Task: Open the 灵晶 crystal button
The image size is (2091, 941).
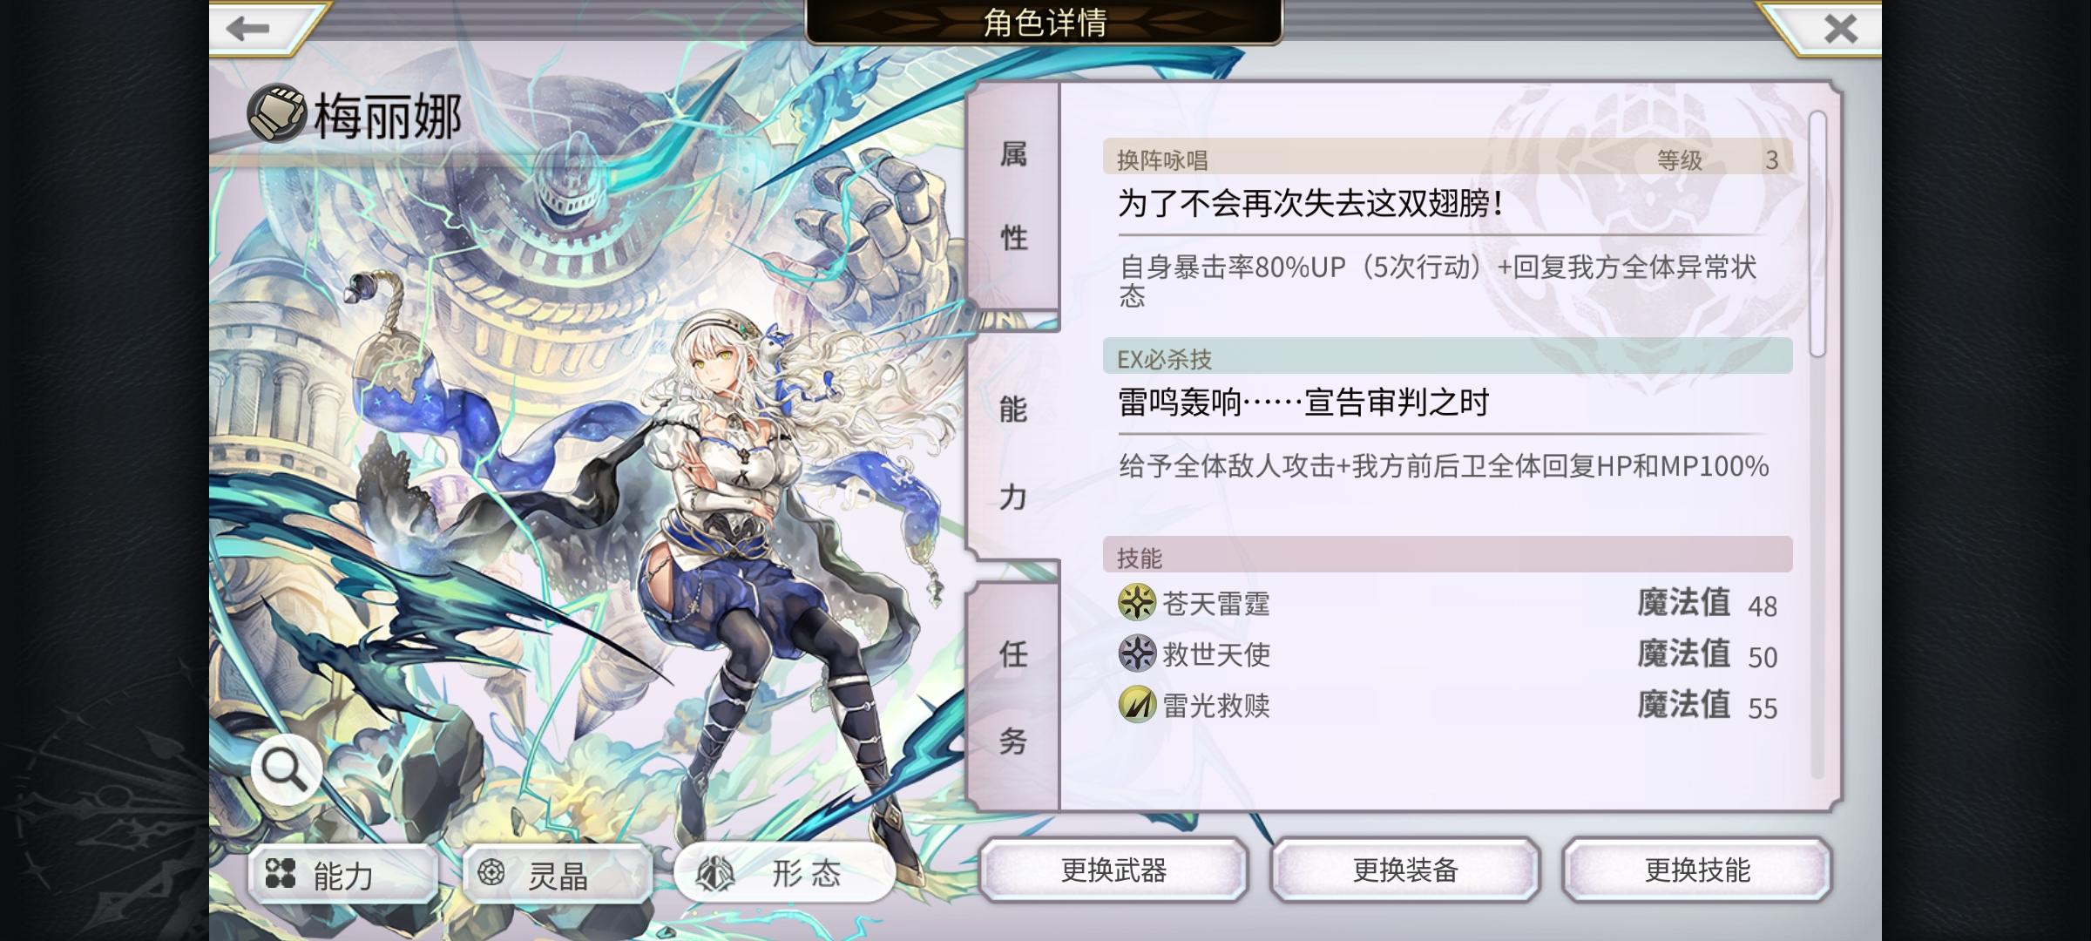Action: 557,874
